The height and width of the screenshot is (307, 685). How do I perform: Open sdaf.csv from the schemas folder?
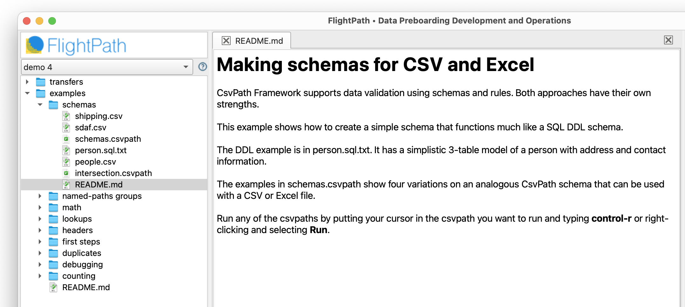91,127
